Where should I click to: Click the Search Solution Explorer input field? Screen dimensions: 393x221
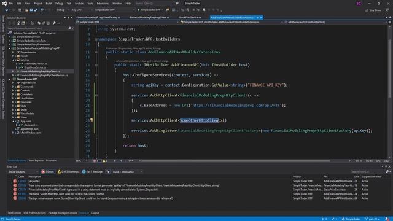point(37,28)
